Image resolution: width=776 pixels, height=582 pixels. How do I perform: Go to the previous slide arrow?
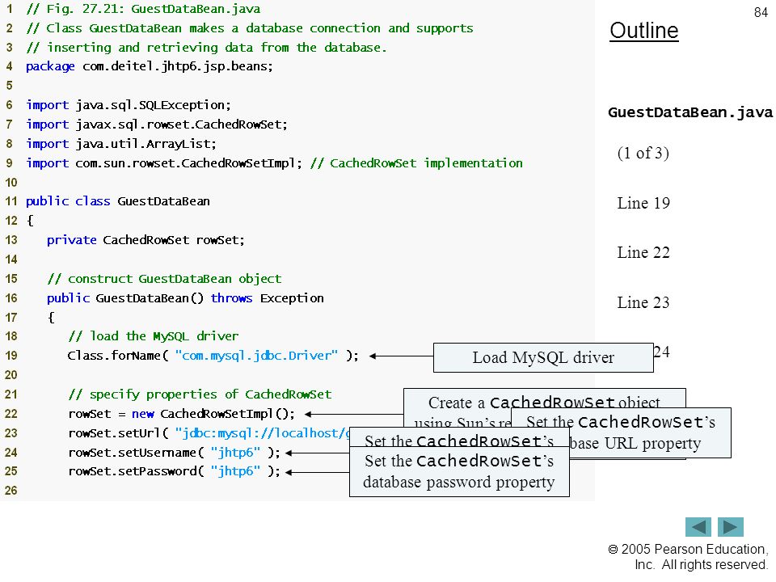click(698, 526)
